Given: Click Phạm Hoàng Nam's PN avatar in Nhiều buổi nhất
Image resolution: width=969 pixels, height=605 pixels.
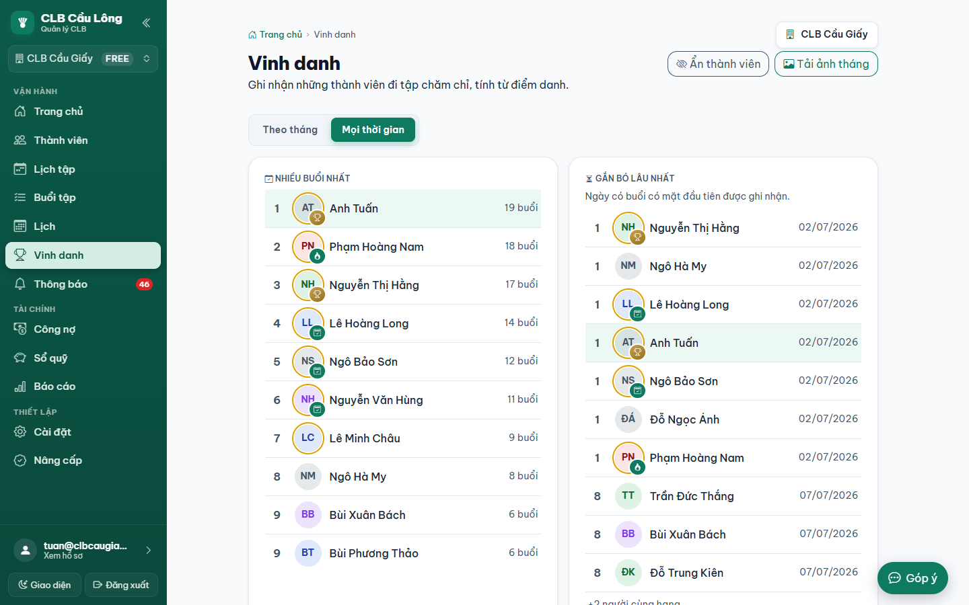Looking at the screenshot, I should tap(308, 247).
